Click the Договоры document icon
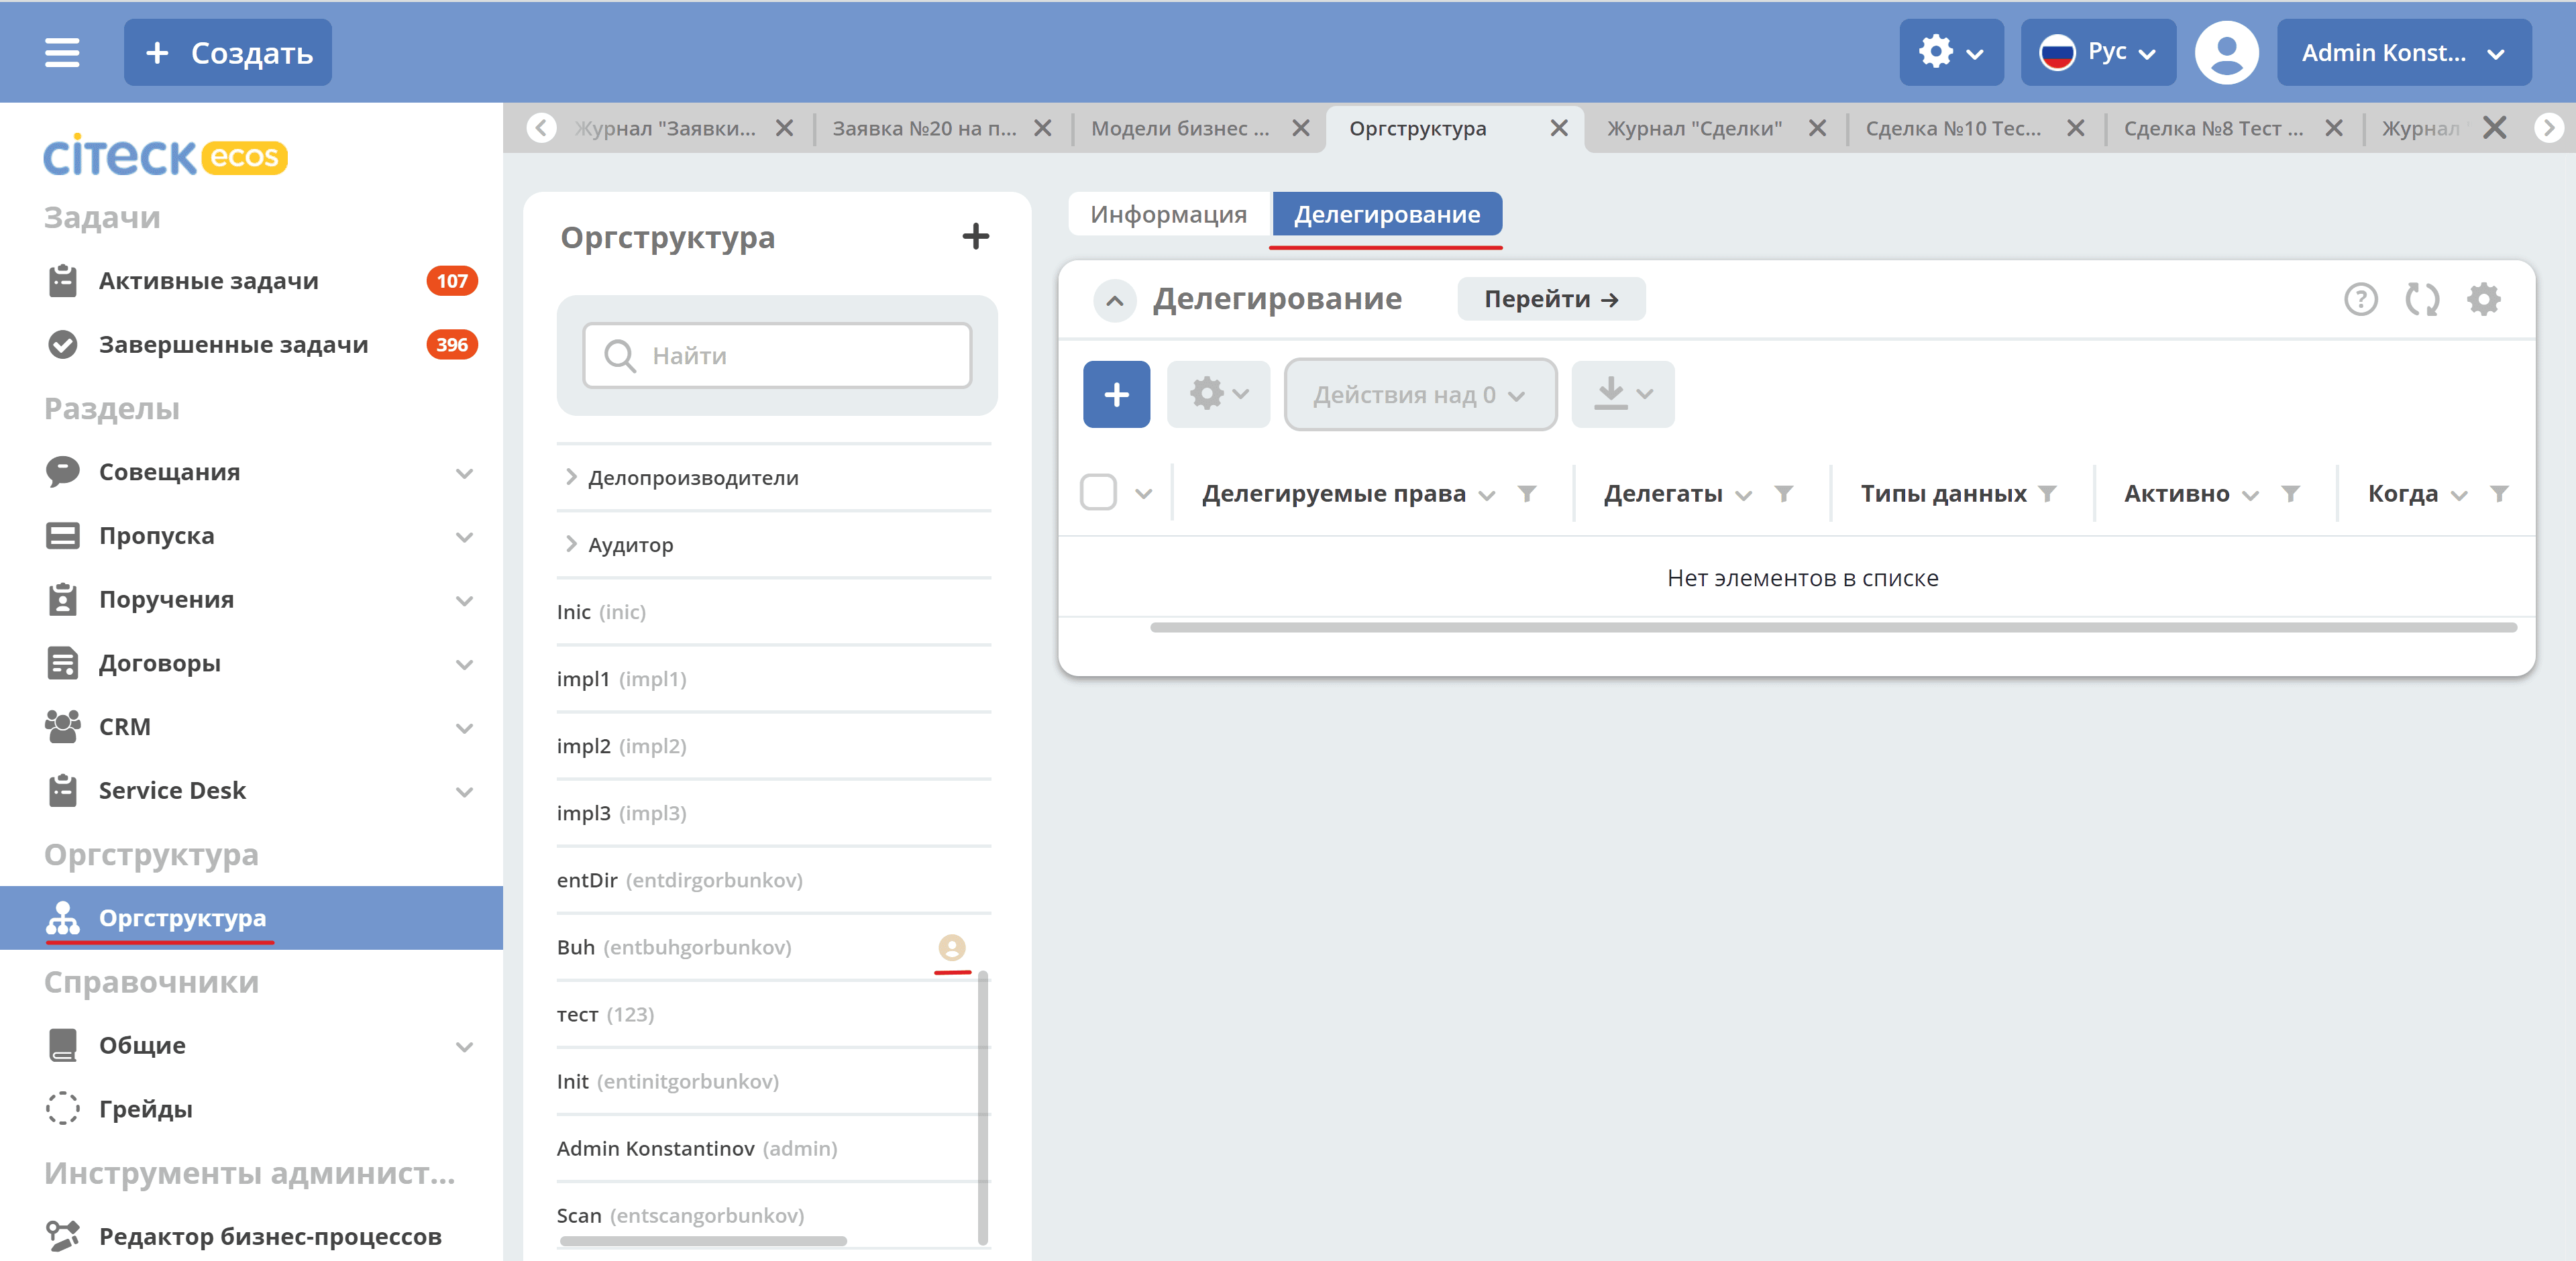The width and height of the screenshot is (2576, 1261). [62, 663]
